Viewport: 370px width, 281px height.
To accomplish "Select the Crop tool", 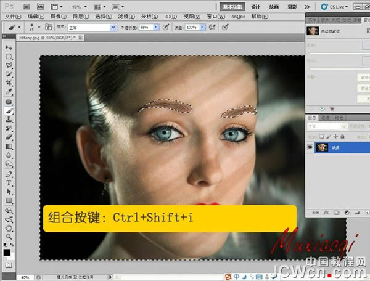I will tap(9, 83).
